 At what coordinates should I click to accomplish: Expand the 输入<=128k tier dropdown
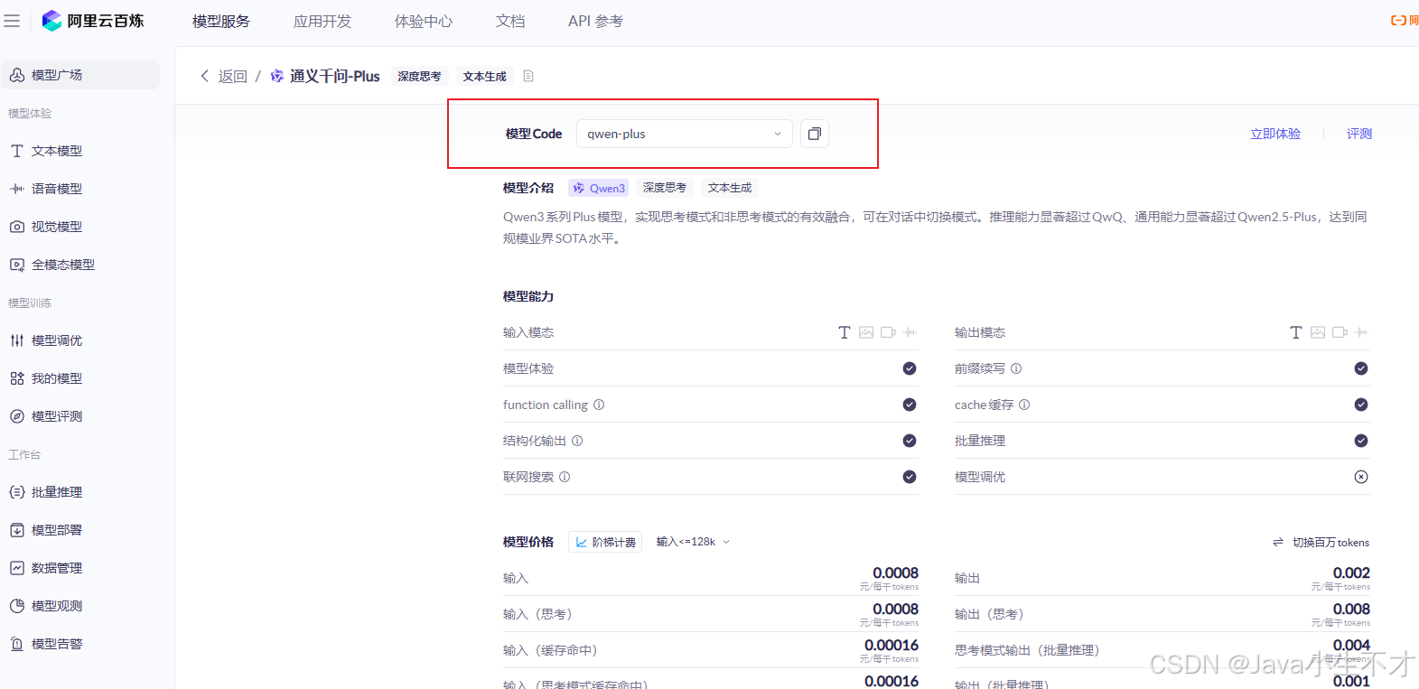pos(693,542)
